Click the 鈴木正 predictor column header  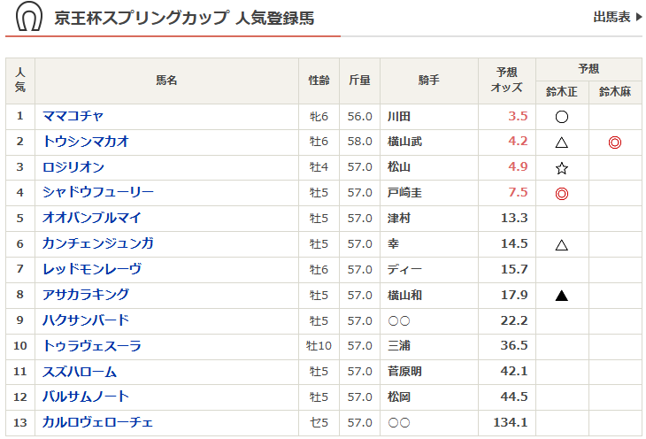tap(561, 91)
